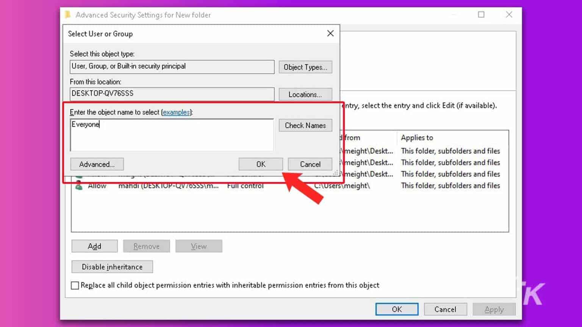Click the Check Names button

click(305, 125)
